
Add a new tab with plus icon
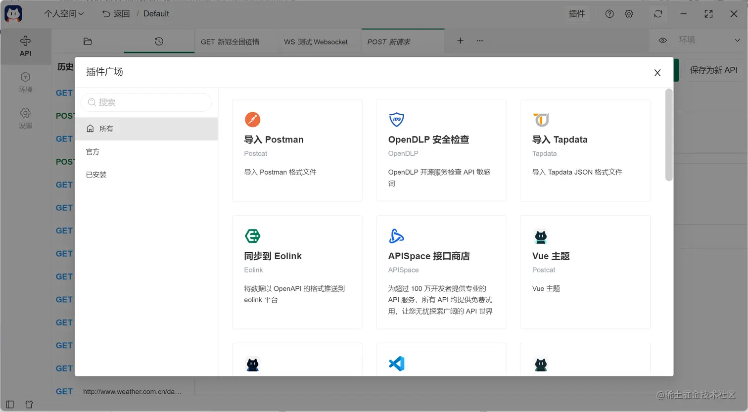pos(460,41)
